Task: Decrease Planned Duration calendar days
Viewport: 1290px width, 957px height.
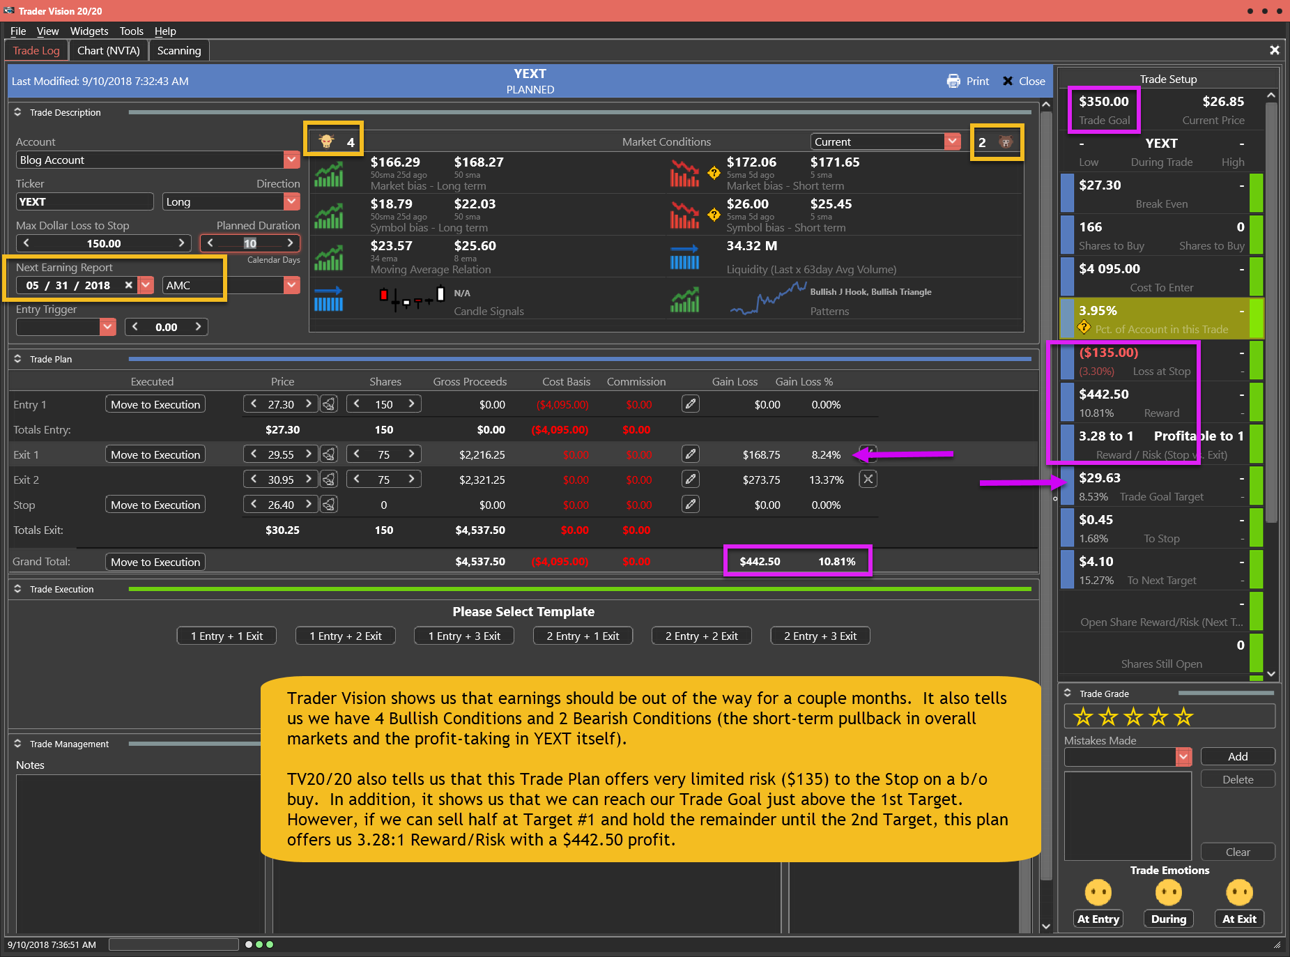Action: click(x=210, y=243)
